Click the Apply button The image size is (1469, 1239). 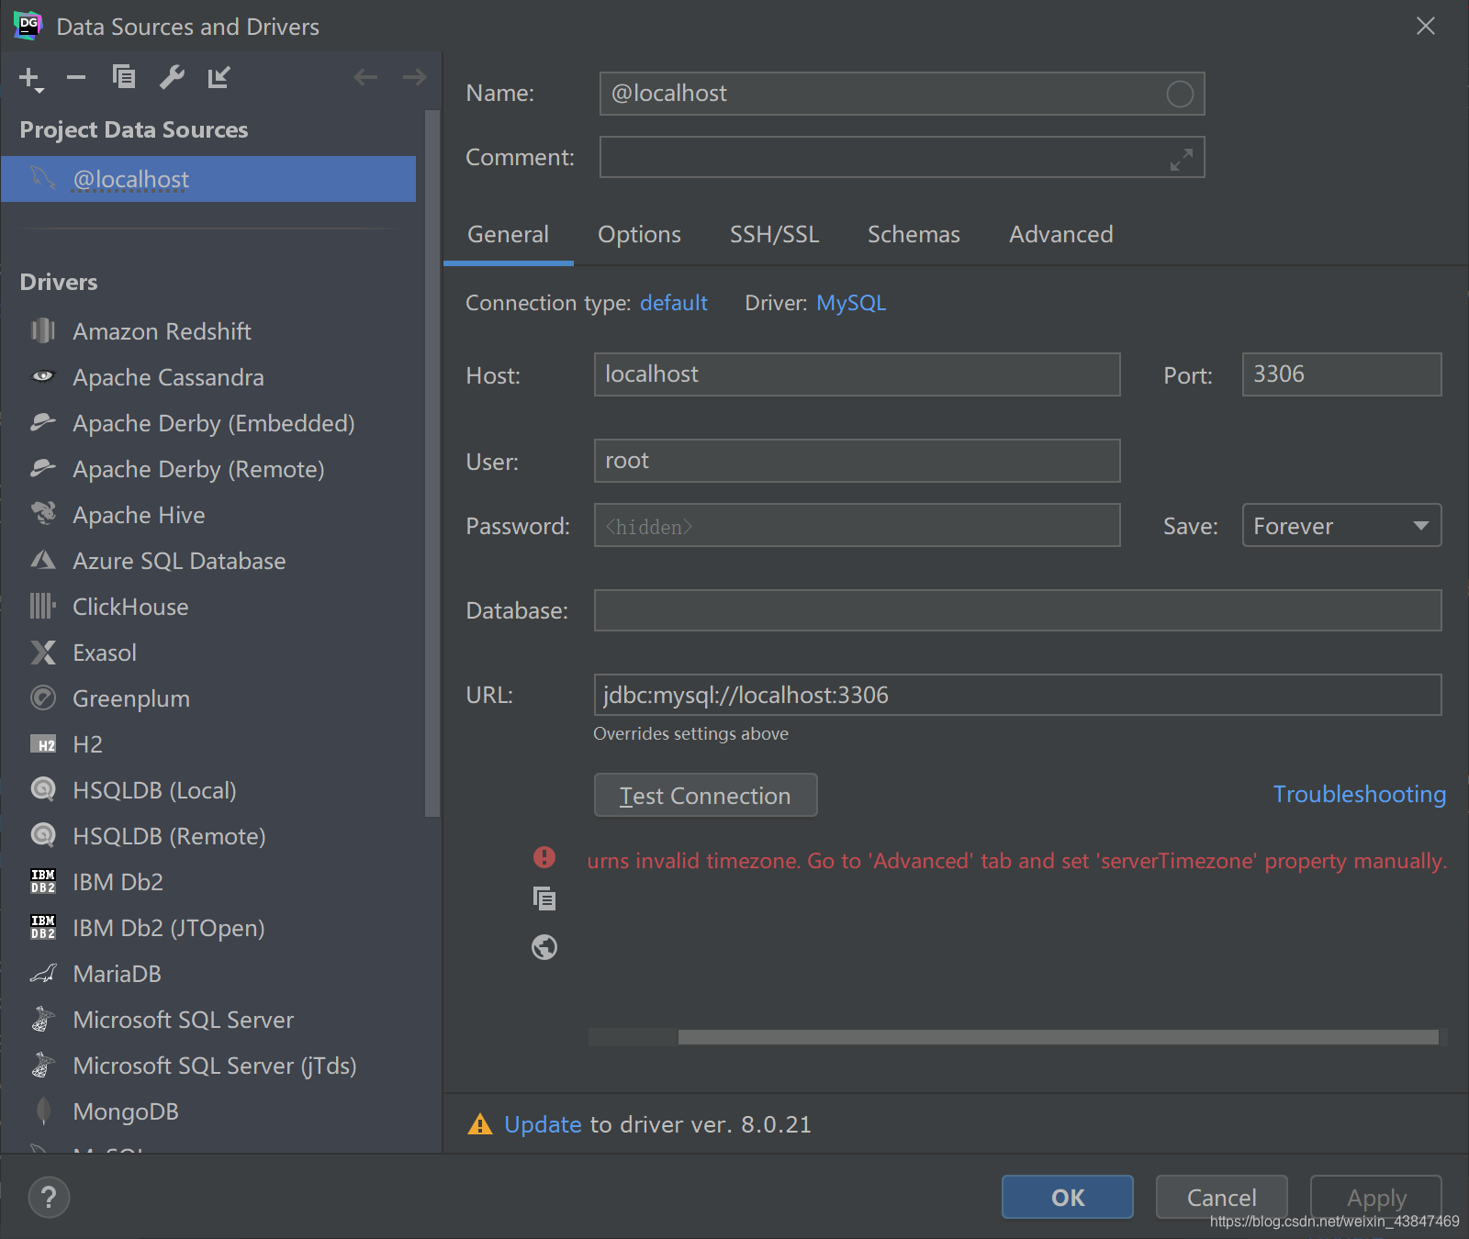[1375, 1197]
